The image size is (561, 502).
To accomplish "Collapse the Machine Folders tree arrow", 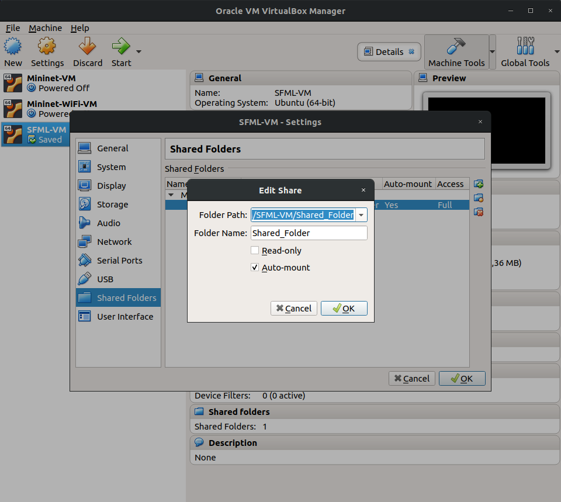I will 171,195.
